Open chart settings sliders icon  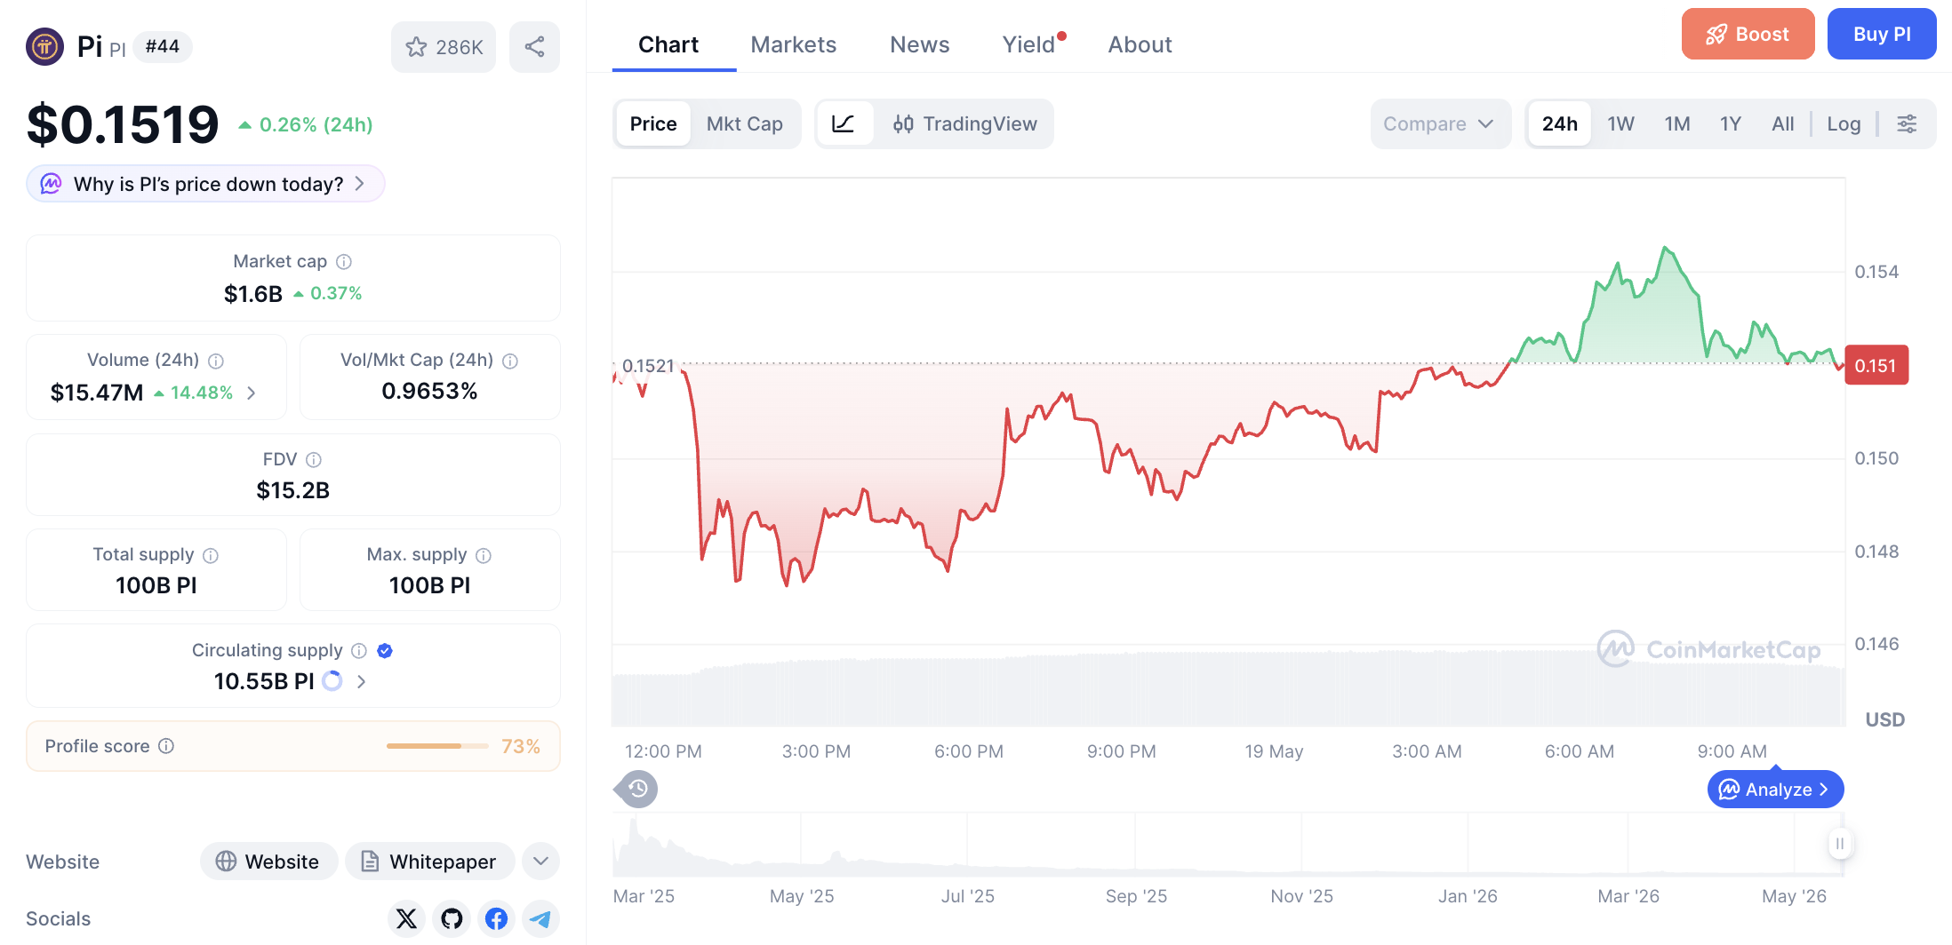[1907, 123]
